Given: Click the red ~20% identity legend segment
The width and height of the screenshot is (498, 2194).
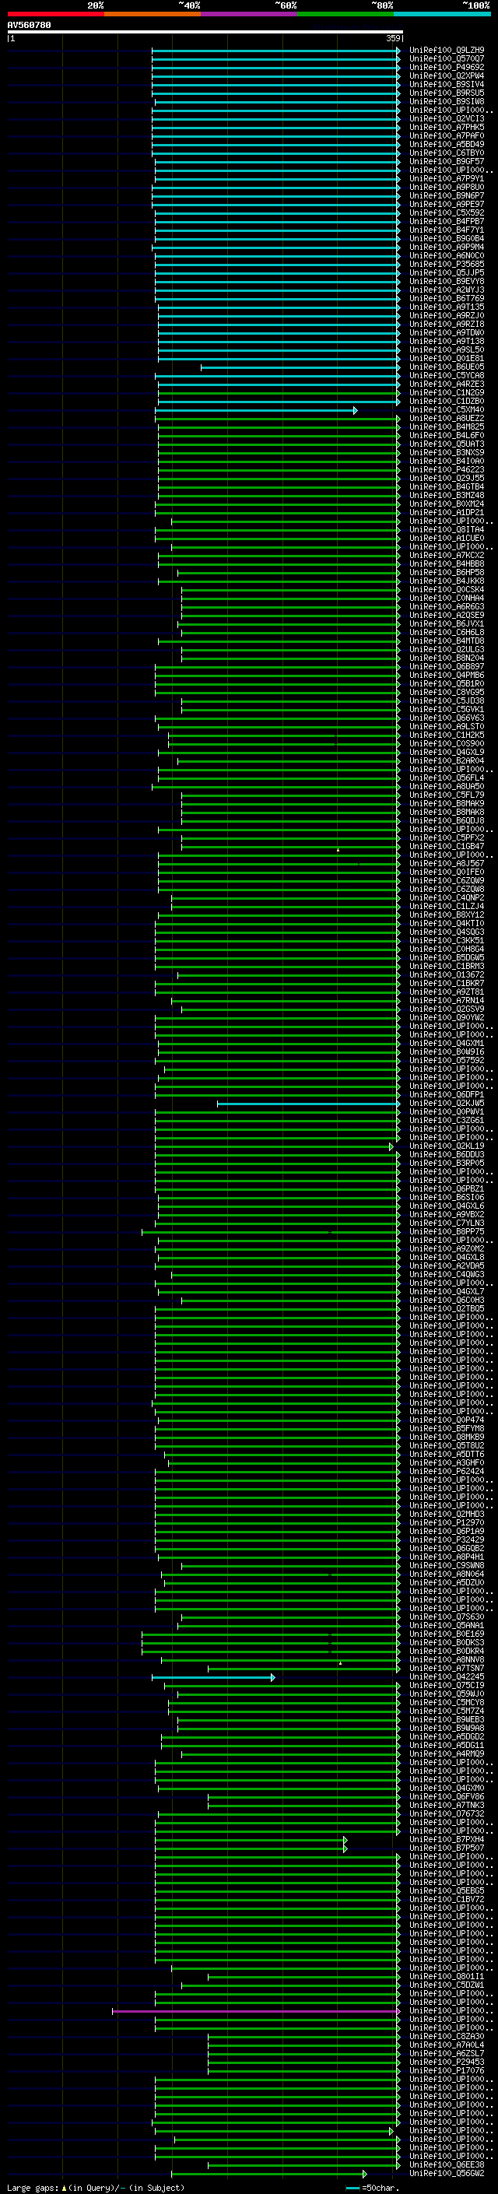Looking at the screenshot, I should [x=55, y=14].
